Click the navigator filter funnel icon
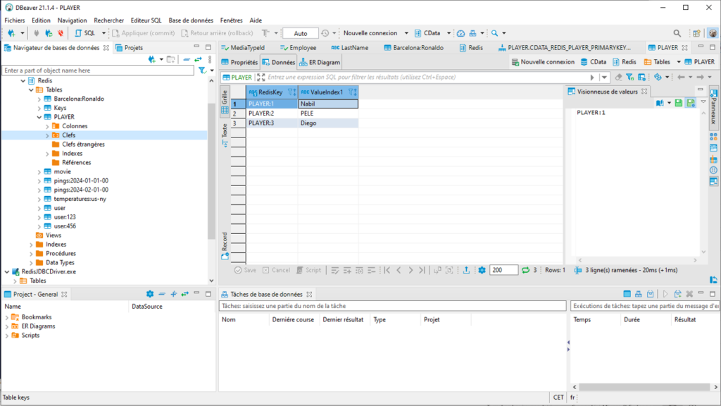 click(x=202, y=70)
